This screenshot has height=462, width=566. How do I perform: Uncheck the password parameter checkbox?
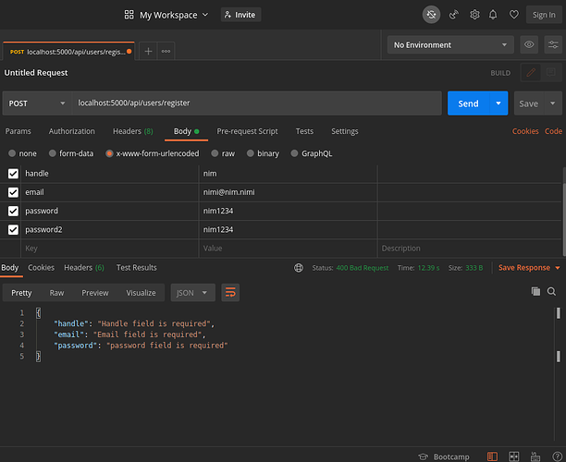[13, 211]
